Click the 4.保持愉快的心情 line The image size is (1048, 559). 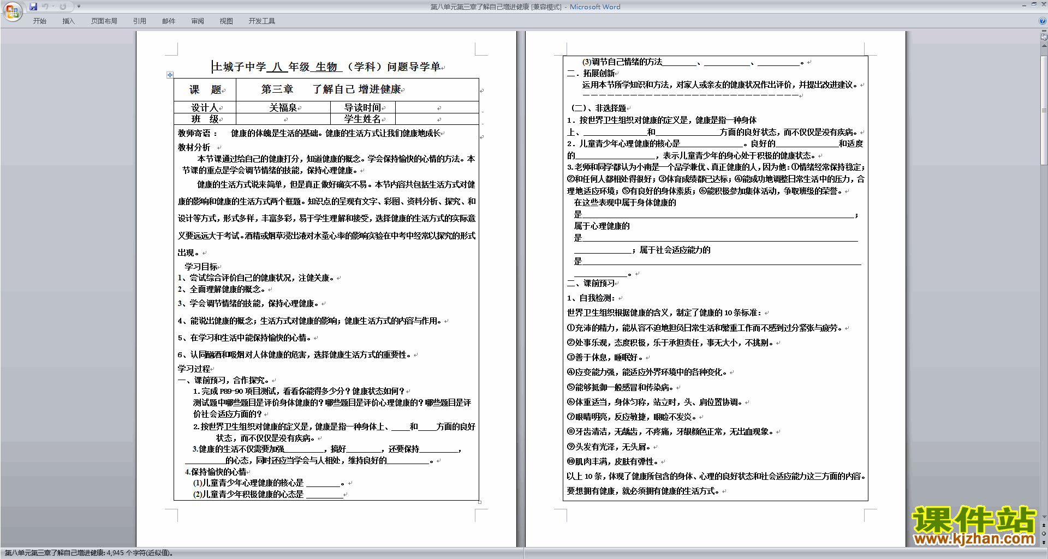click(216, 472)
